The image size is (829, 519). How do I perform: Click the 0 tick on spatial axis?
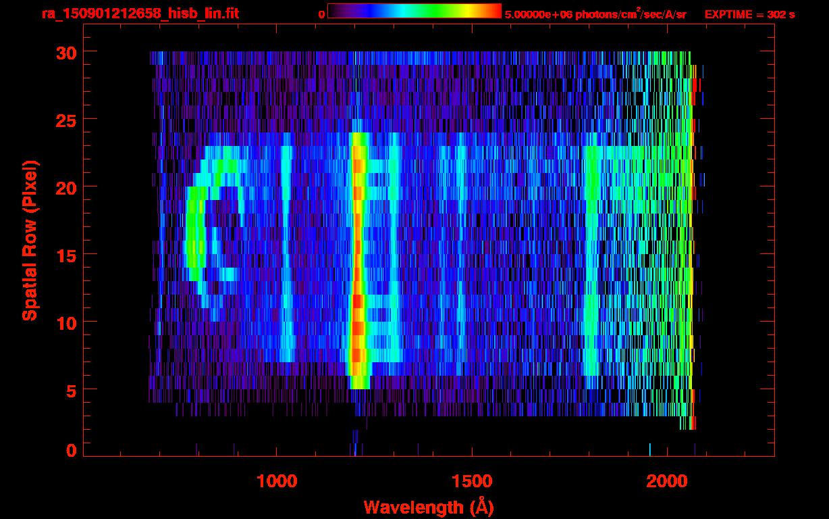click(x=70, y=450)
